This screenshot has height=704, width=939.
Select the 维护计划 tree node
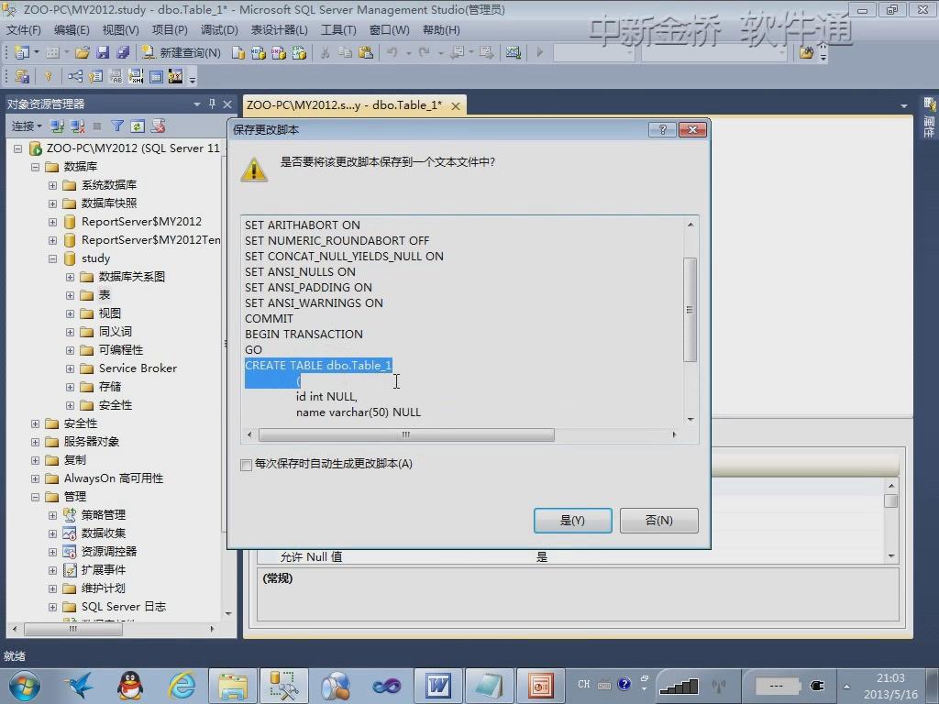tap(103, 588)
